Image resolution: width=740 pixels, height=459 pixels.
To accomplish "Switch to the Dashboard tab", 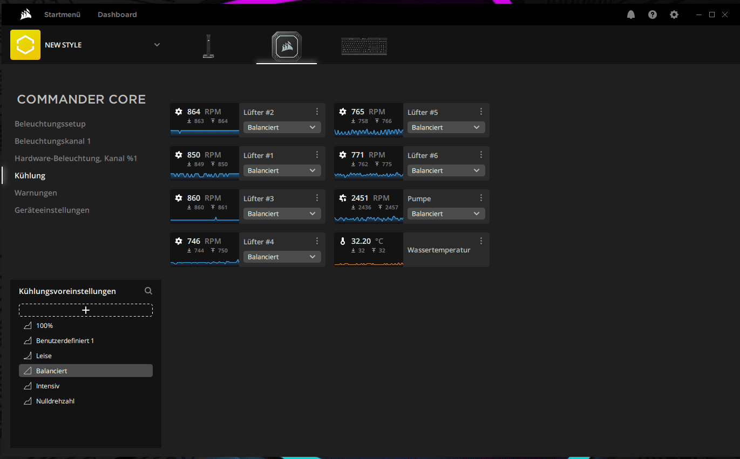I will click(x=117, y=15).
